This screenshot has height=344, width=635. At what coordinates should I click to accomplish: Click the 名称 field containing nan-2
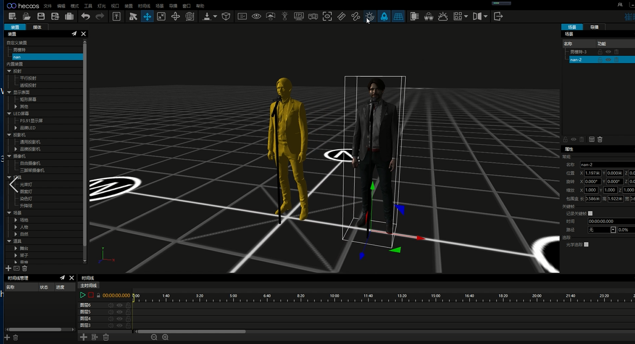[x=607, y=164]
